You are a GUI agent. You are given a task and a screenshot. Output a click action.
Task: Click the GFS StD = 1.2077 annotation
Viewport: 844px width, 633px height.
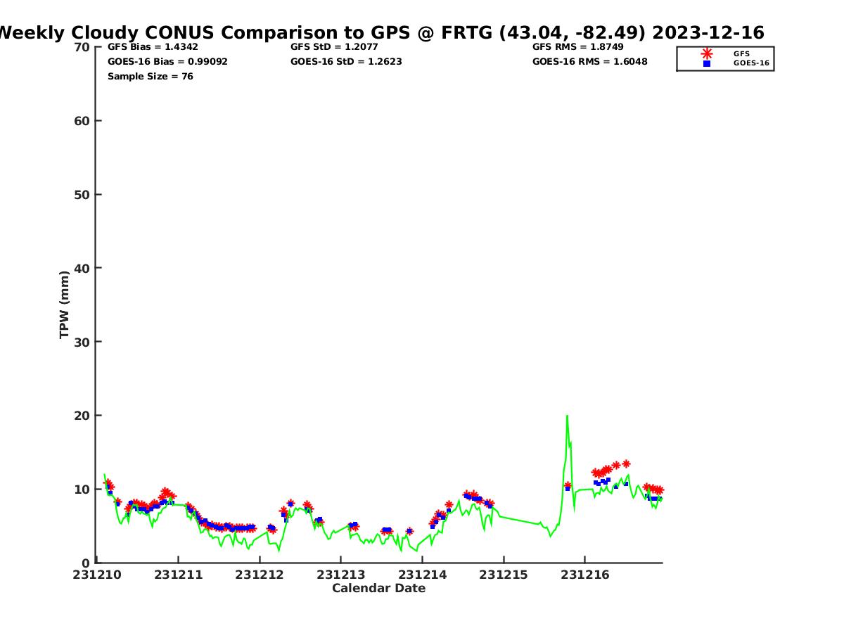[334, 47]
